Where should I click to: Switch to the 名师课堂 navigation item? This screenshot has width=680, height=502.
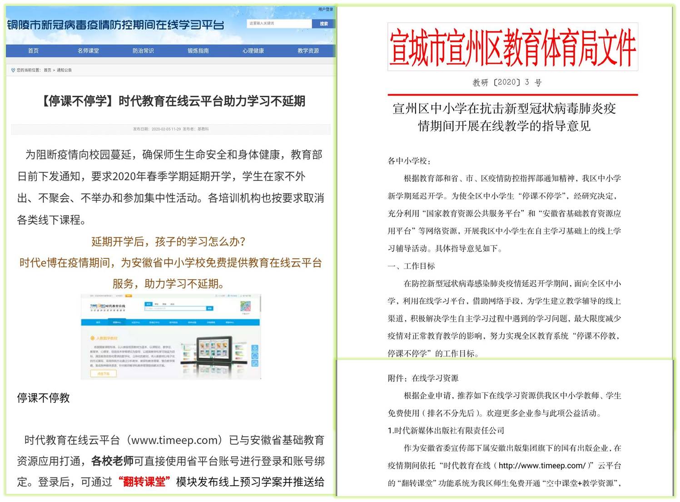[88, 51]
